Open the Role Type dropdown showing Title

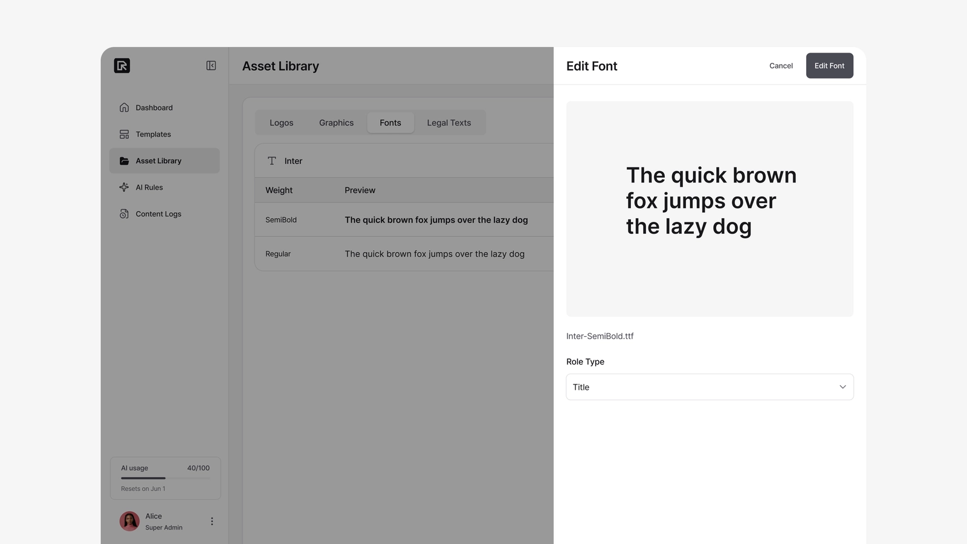tap(710, 387)
